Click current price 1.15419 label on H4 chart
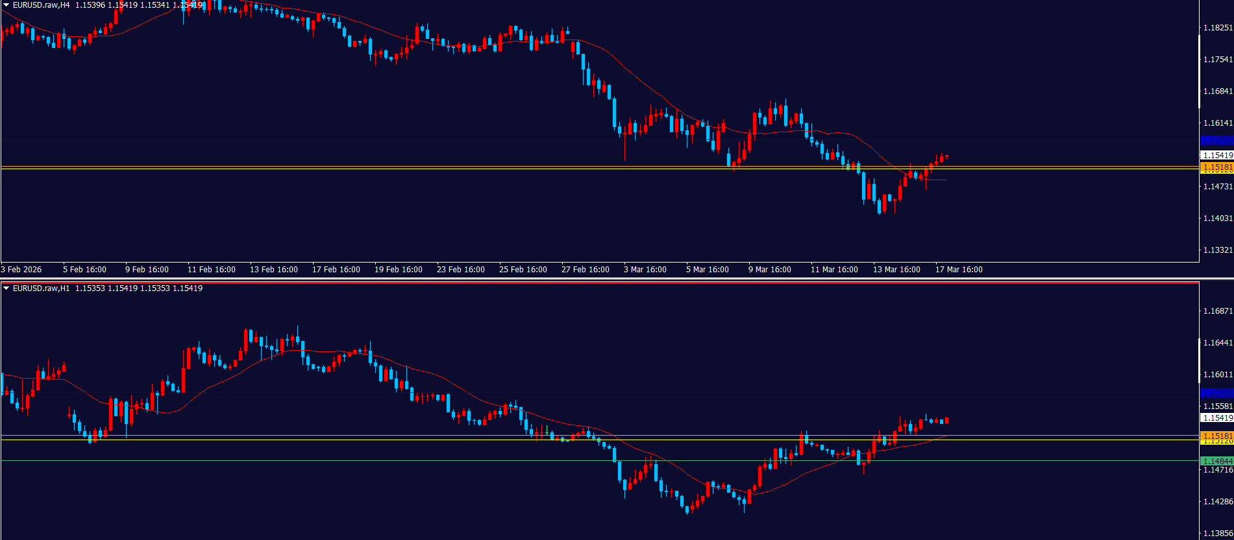This screenshot has height=540, width=1234. tap(1216, 156)
